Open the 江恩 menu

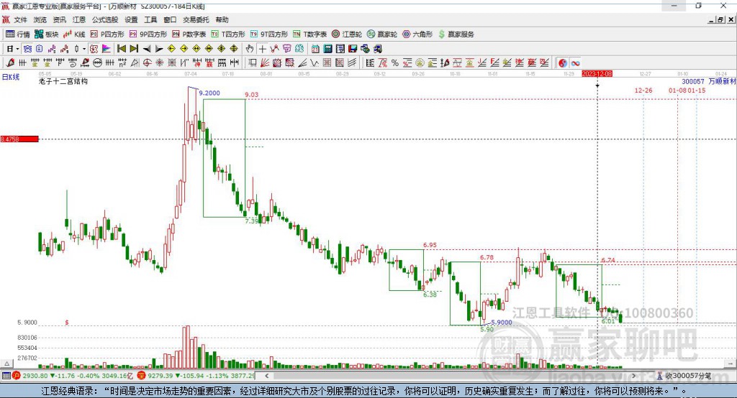tap(79, 19)
